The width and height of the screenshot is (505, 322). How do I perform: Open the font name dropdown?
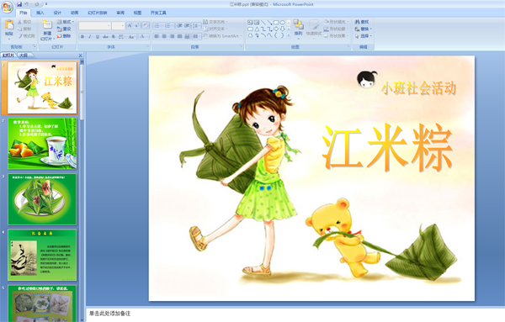pos(109,26)
